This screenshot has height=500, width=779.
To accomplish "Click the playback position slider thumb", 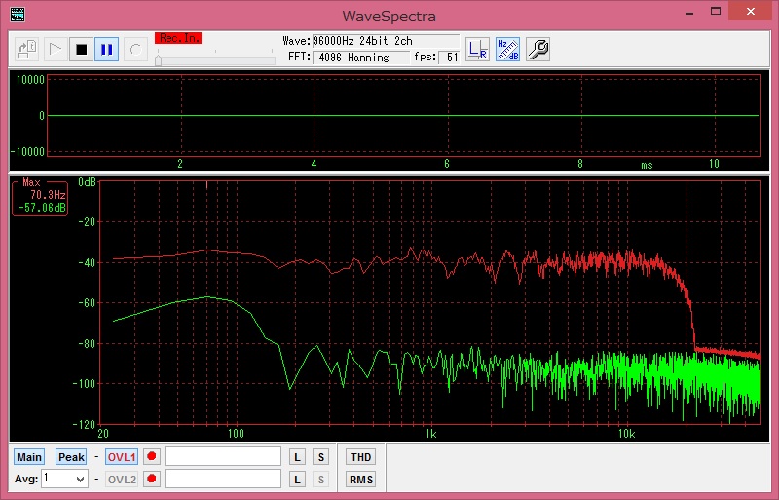I will coord(158,60).
